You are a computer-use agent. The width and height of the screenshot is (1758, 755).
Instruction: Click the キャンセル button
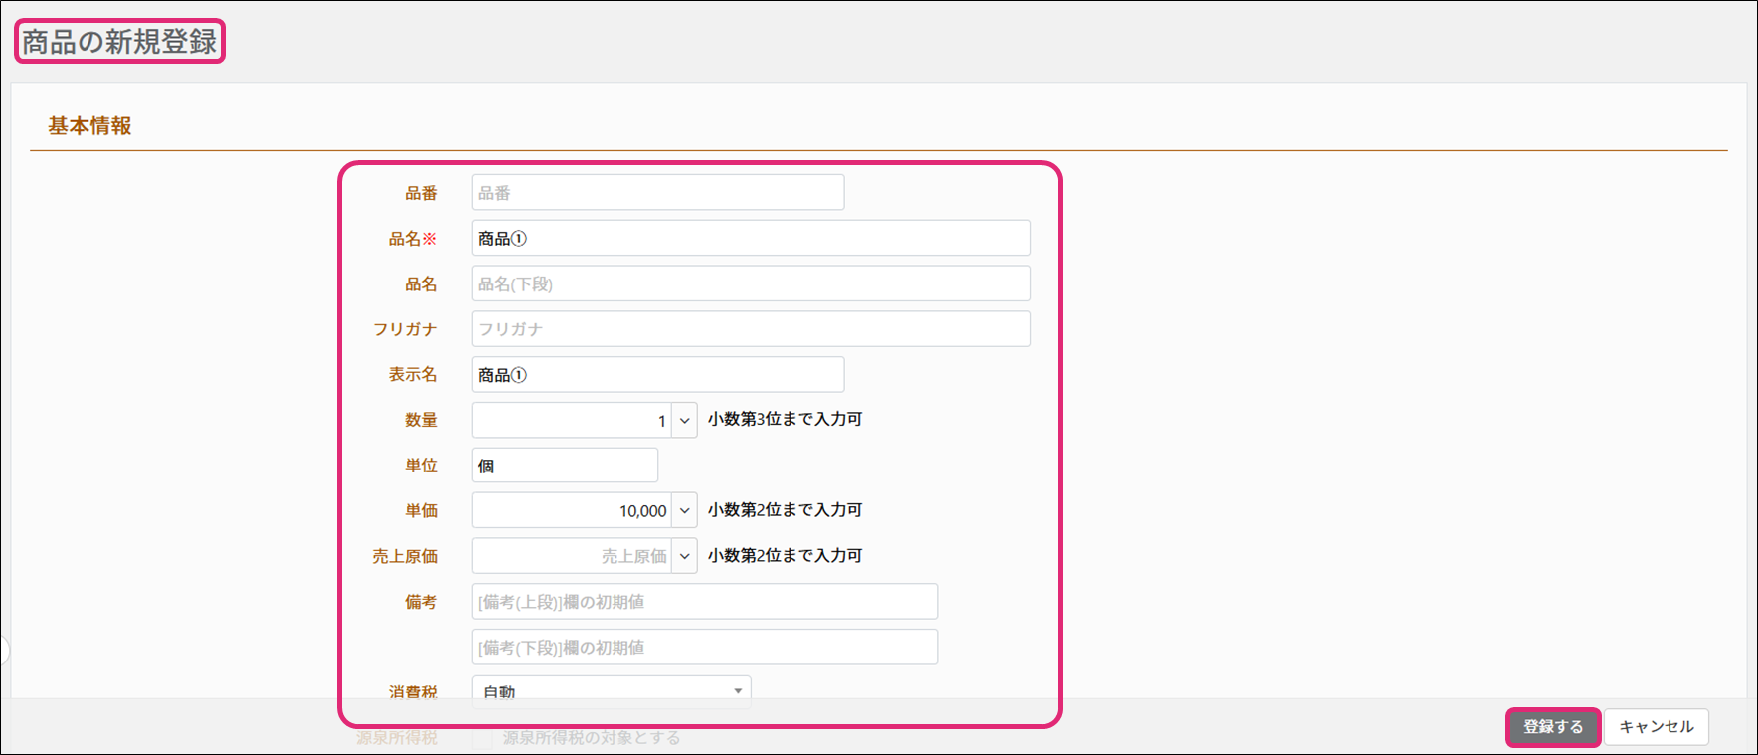tap(1656, 727)
